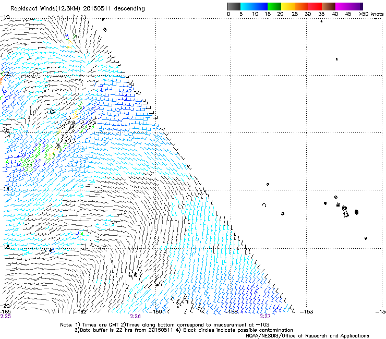
Task: Click the 'NOAA/NESDIS/Office of Research and Applications' credit
Action: (307, 336)
